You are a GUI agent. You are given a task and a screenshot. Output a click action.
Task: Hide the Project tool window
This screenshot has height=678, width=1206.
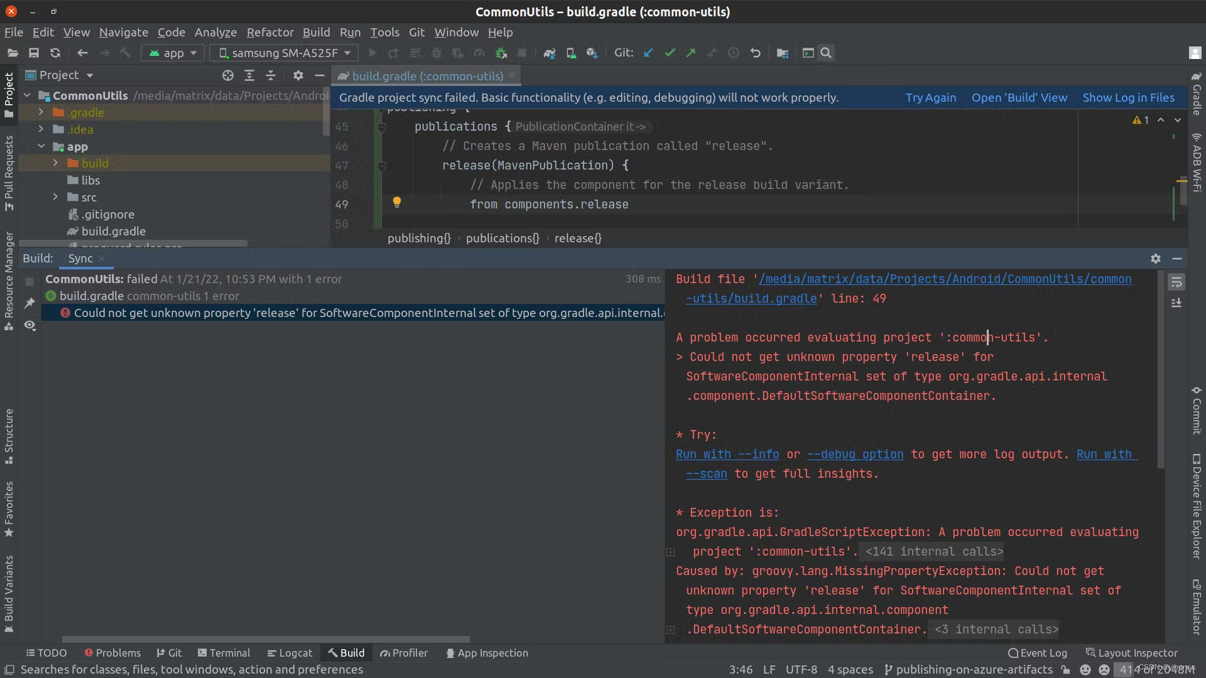320,75
